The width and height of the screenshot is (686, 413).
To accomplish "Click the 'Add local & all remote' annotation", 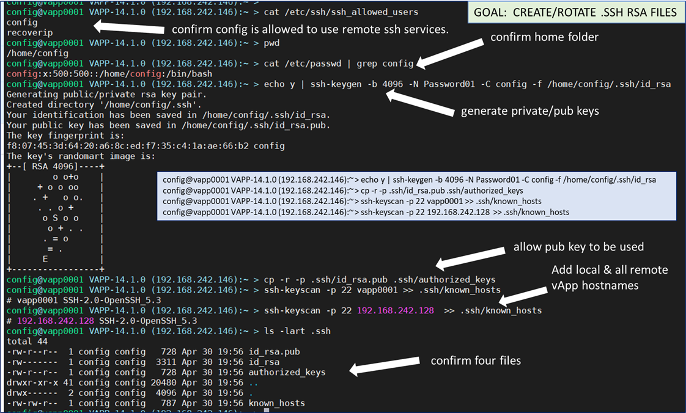I will 609,269.
